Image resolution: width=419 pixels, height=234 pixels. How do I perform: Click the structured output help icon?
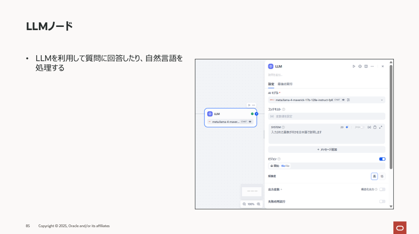[376, 189]
